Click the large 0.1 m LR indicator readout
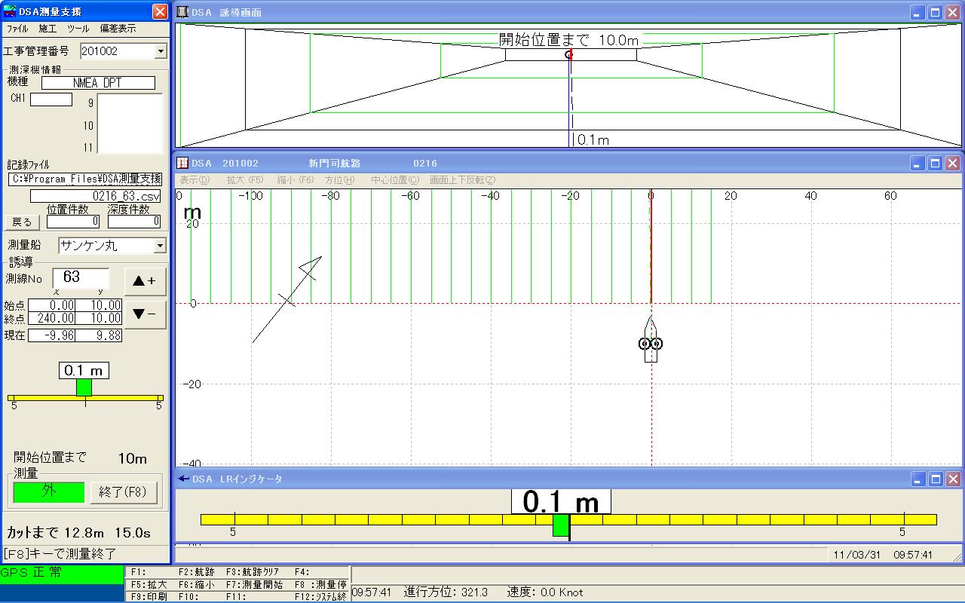 (561, 501)
